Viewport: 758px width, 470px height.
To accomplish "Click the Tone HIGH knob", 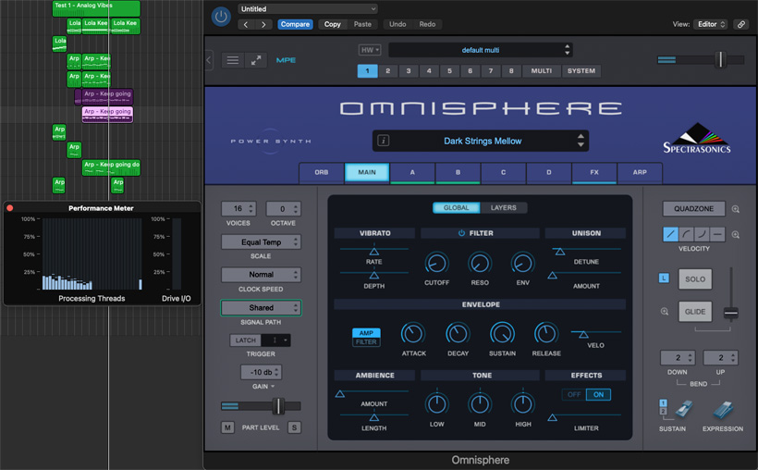I will 522,403.
